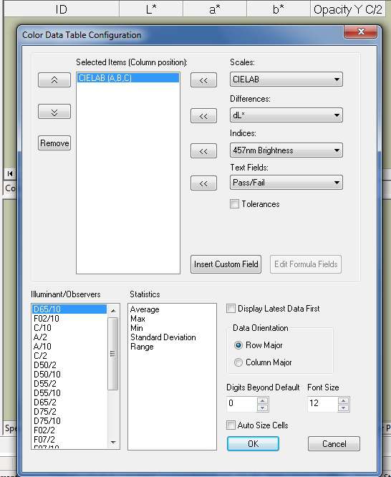Select Range in Statistics list
This screenshot has height=477, width=391.
[172, 347]
